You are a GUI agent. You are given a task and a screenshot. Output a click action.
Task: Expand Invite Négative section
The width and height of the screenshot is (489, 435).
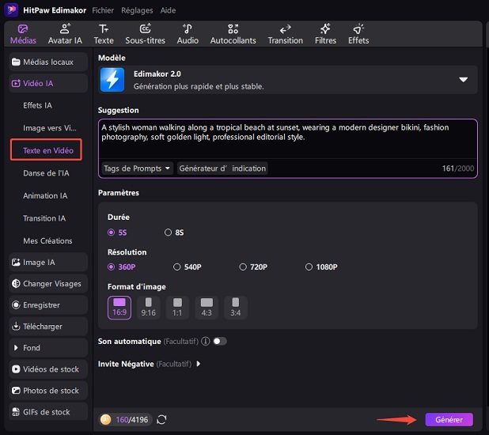(199, 364)
